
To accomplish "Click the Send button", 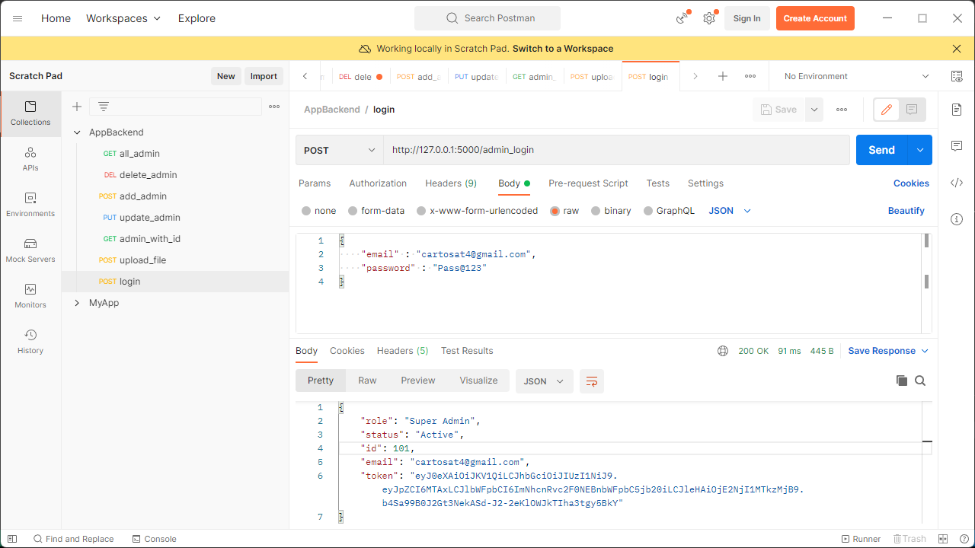I will click(881, 150).
